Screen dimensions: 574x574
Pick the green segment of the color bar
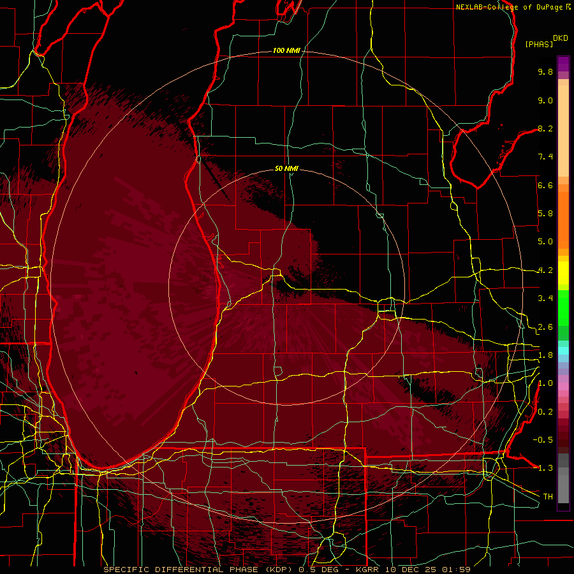coord(563,307)
